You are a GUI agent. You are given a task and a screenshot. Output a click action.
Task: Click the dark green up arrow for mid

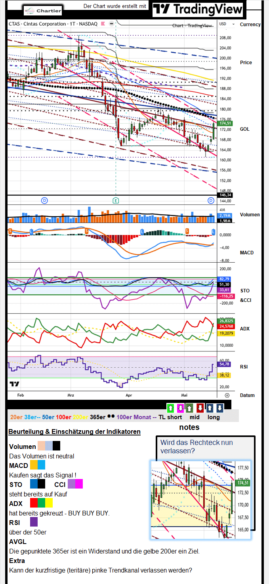click(190, 408)
